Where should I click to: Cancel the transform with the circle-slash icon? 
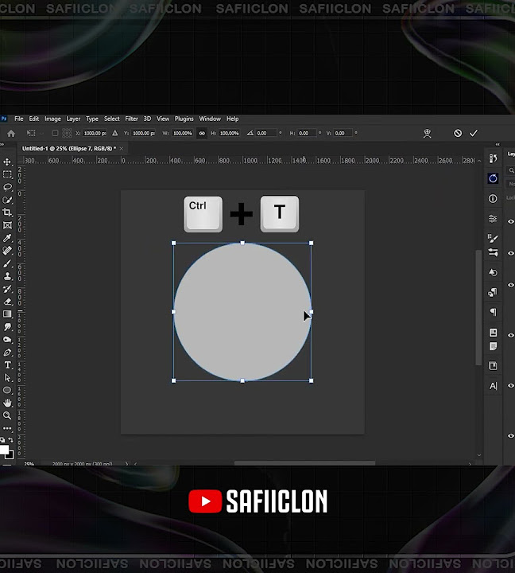pyautogui.click(x=458, y=134)
